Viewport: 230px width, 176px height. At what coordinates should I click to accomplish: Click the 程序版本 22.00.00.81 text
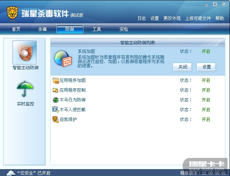tap(203, 173)
